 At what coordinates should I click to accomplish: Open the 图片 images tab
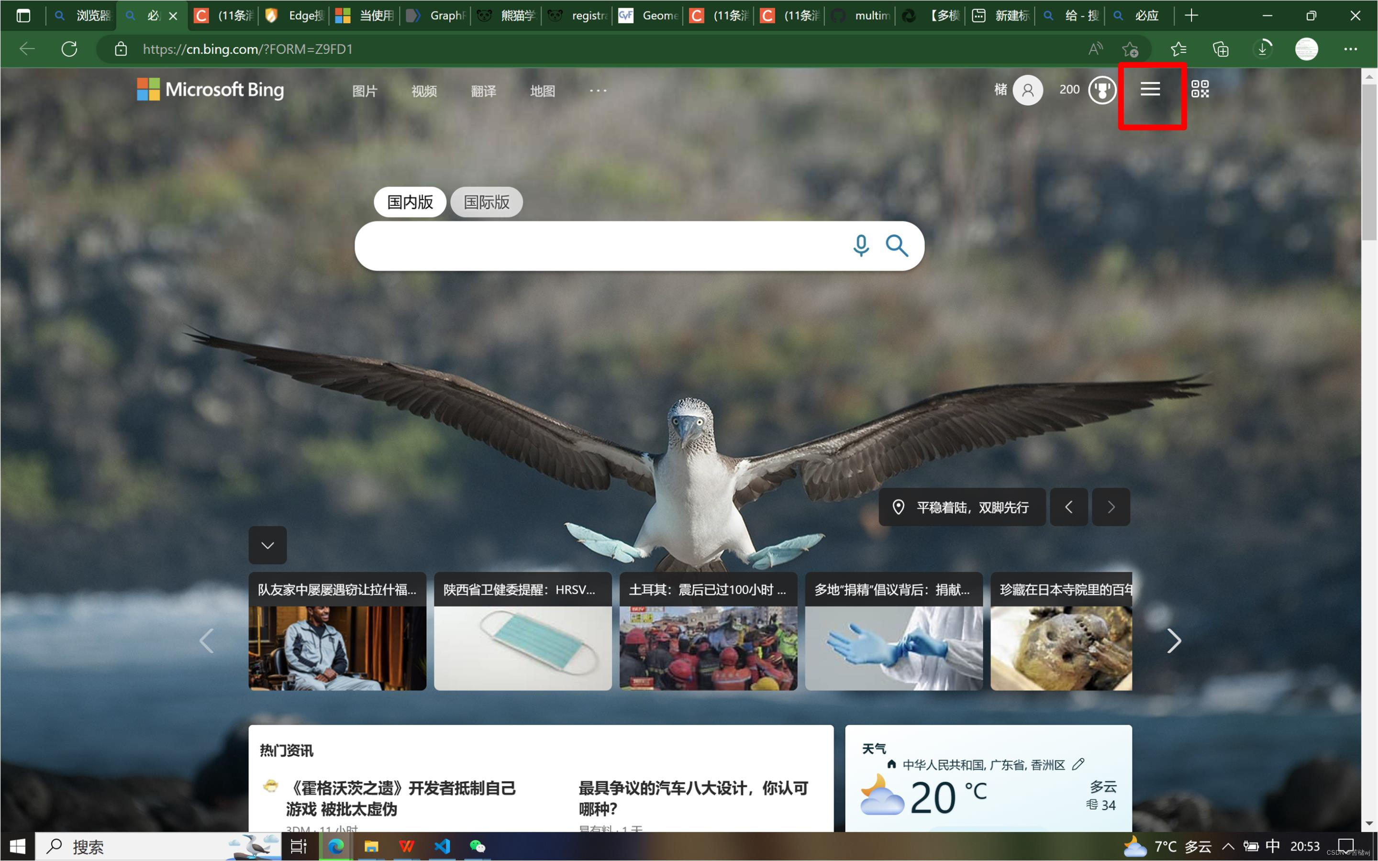click(x=365, y=91)
